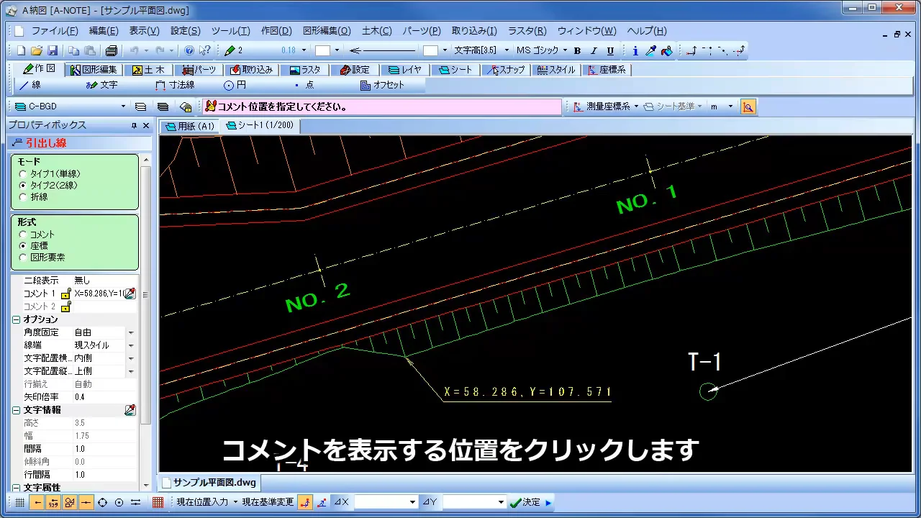Open the 土木(C) menu
Image resolution: width=921 pixels, height=518 pixels.
click(x=376, y=31)
